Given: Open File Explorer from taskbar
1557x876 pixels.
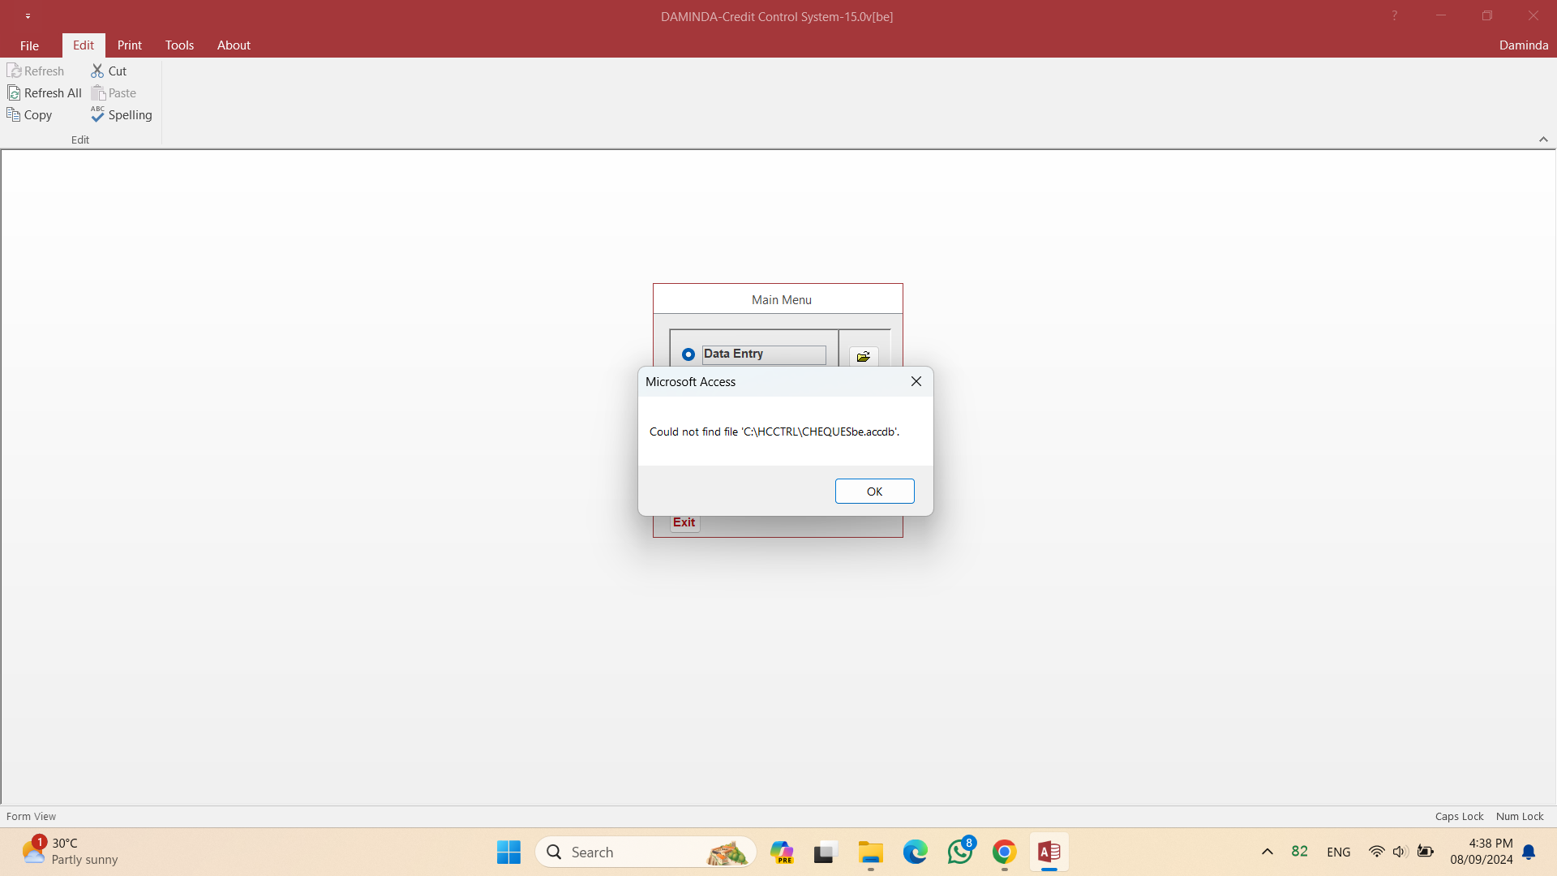Looking at the screenshot, I should coord(871,852).
